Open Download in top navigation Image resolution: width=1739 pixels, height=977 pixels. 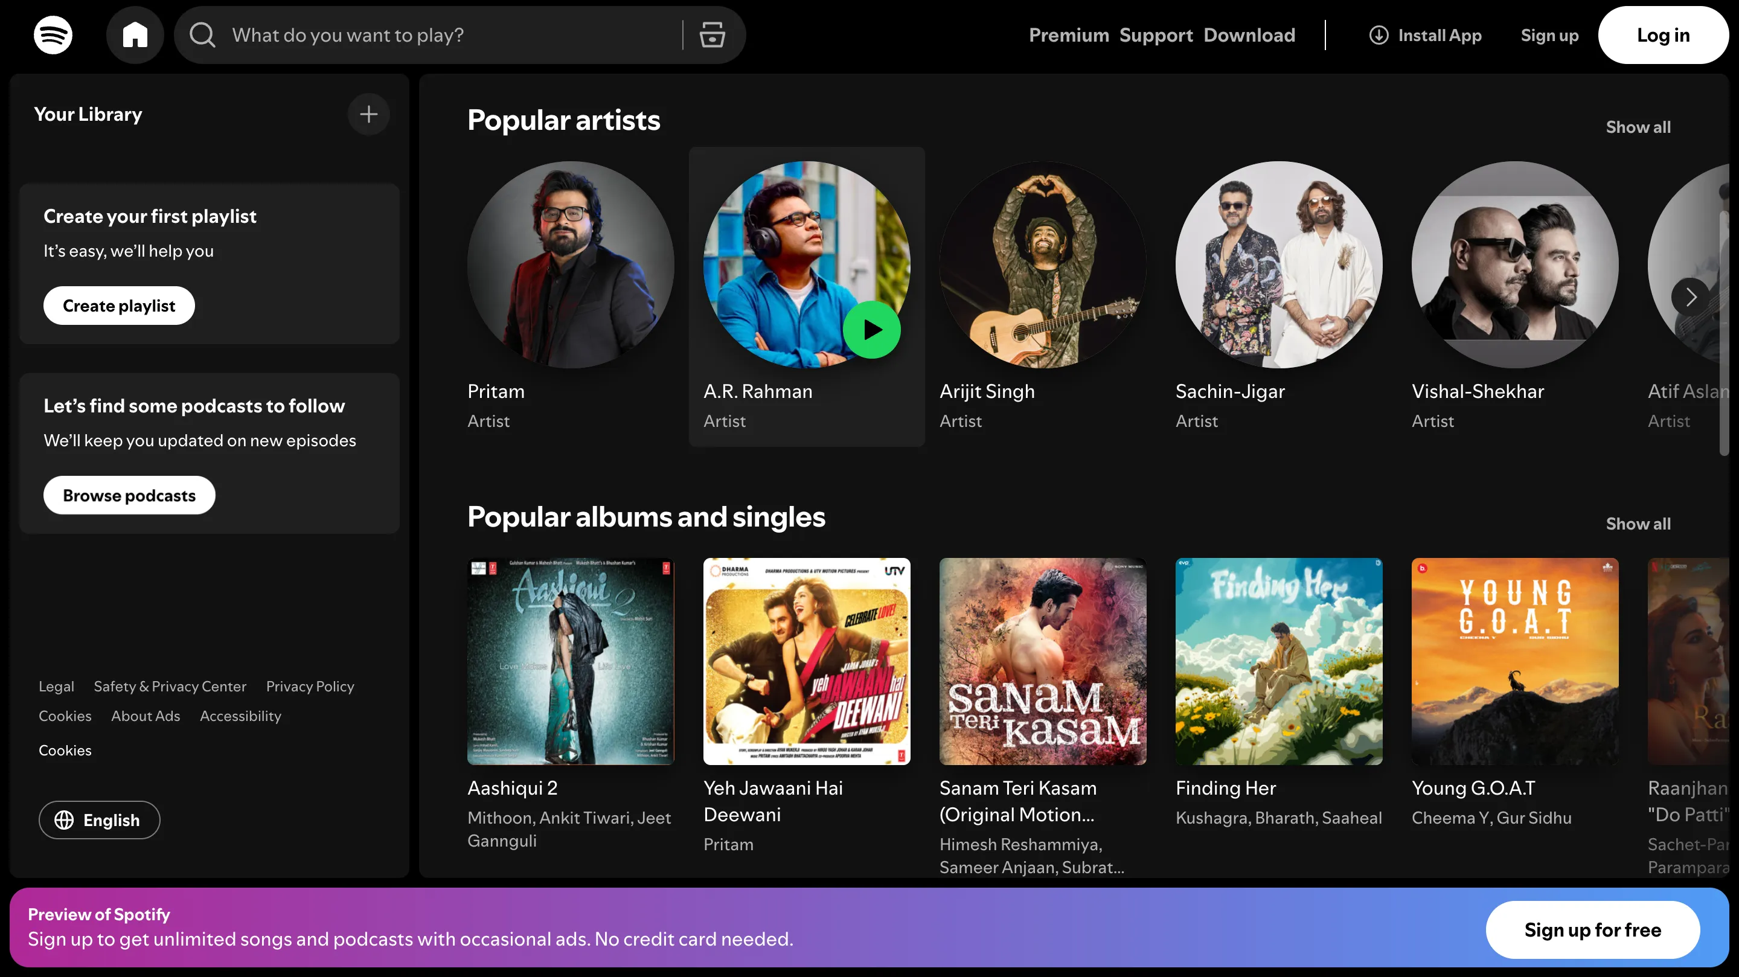(x=1249, y=35)
